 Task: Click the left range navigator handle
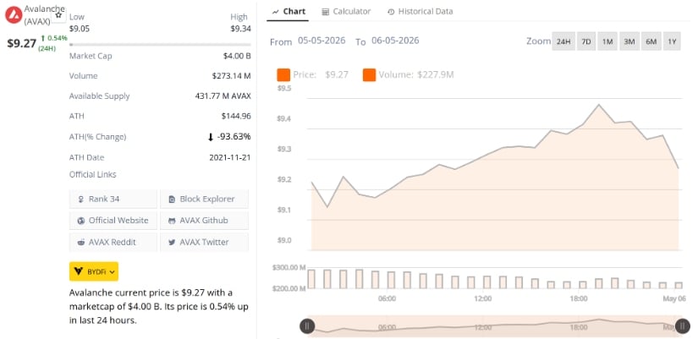click(x=307, y=326)
